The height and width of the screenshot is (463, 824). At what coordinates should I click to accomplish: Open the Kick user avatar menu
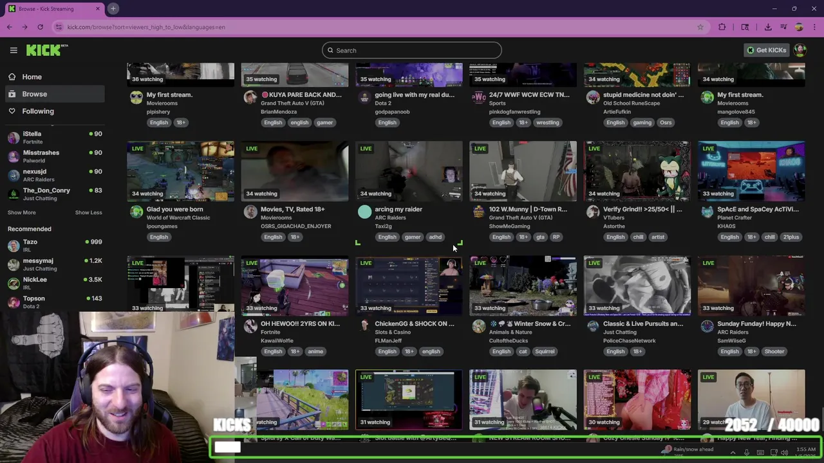tap(800, 50)
